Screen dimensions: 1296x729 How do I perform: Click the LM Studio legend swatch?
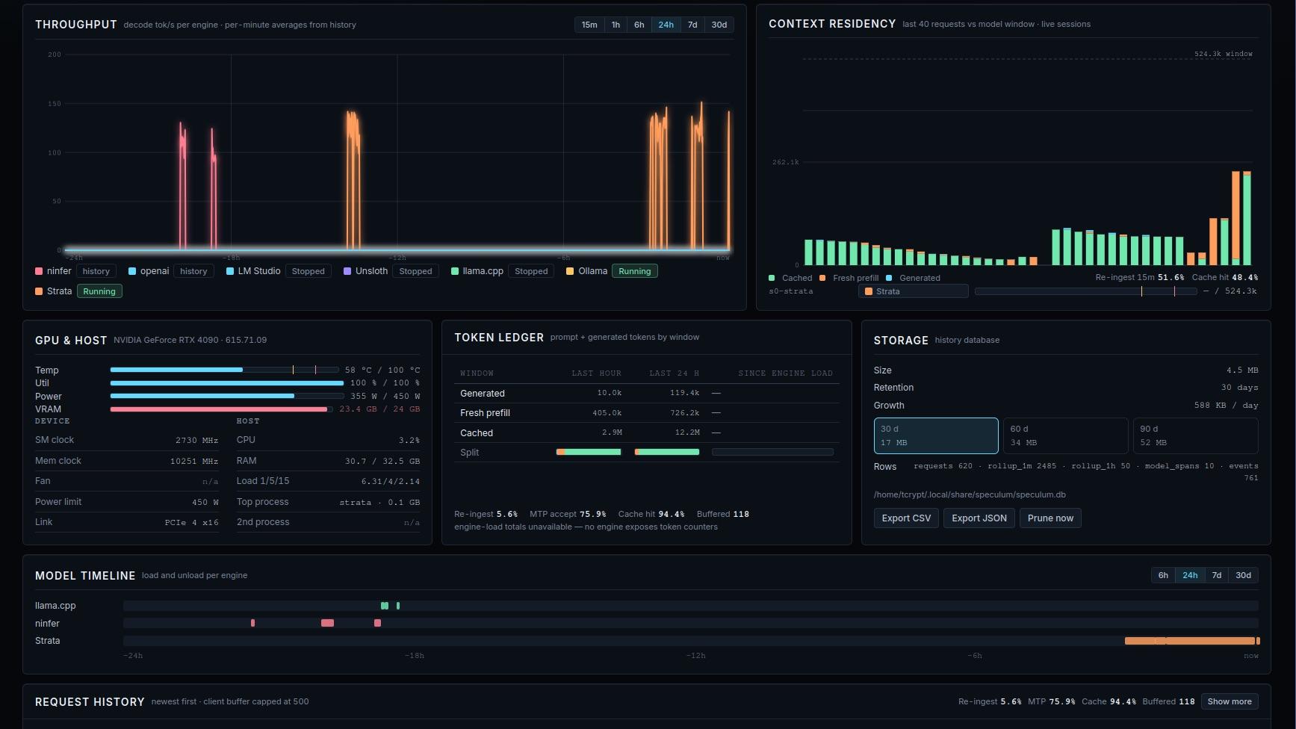[x=230, y=271]
